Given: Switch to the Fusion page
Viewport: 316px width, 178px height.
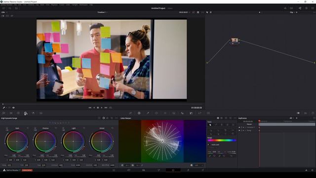Looking at the screenshot, I should (x=158, y=170).
